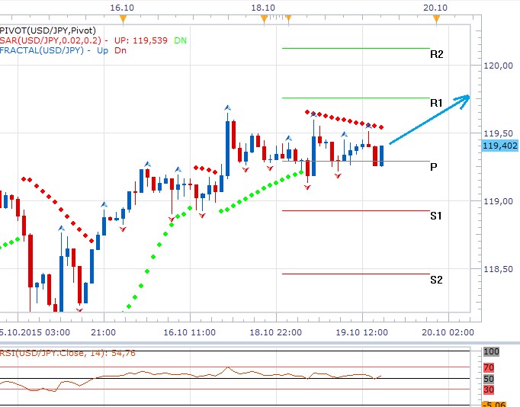520x407 pixels.
Task: Click the R2 resistance level label
Action: [436, 55]
